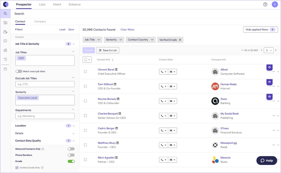This screenshot has height=173, width=281.
Task: Tick the select-all contacts checkbox
Action: pyautogui.click(x=86, y=60)
